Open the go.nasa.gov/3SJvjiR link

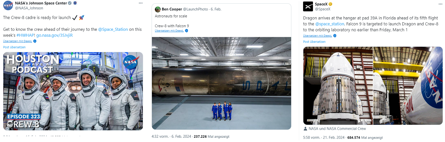(x=55, y=35)
